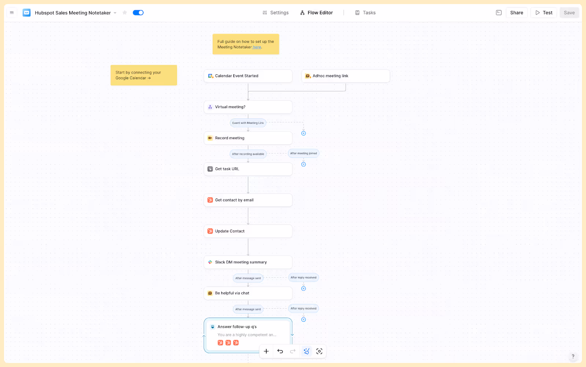586x367 pixels.
Task: Expand the workflow name dropdown chevron
Action: point(115,13)
